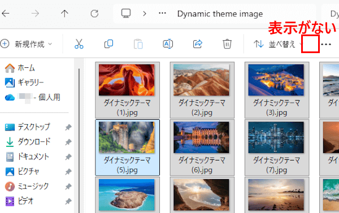Delete with the trash can icon
This screenshot has height=213, width=339.
(227, 44)
